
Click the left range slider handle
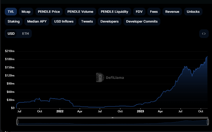17,122
